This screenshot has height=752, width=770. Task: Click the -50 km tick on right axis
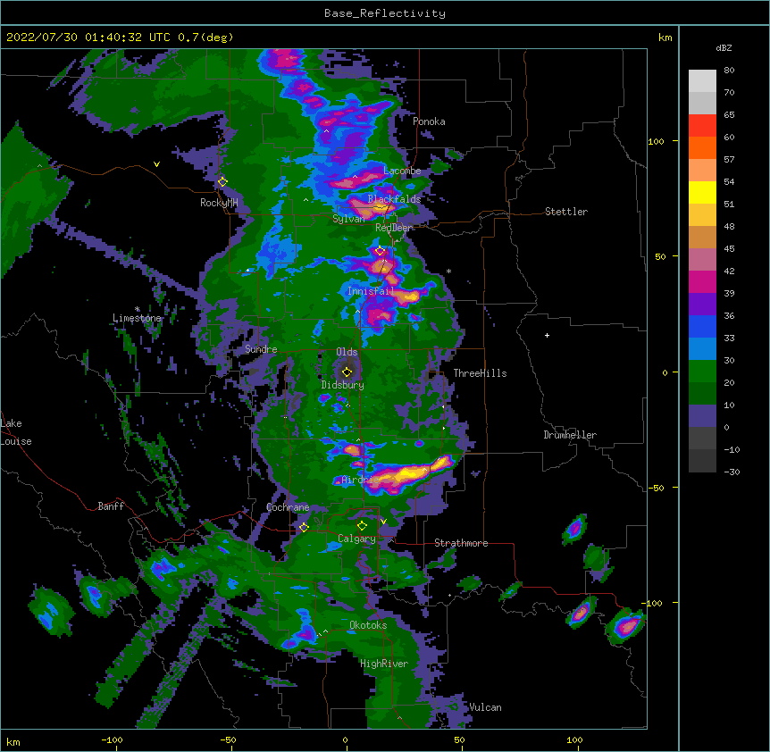coord(656,488)
